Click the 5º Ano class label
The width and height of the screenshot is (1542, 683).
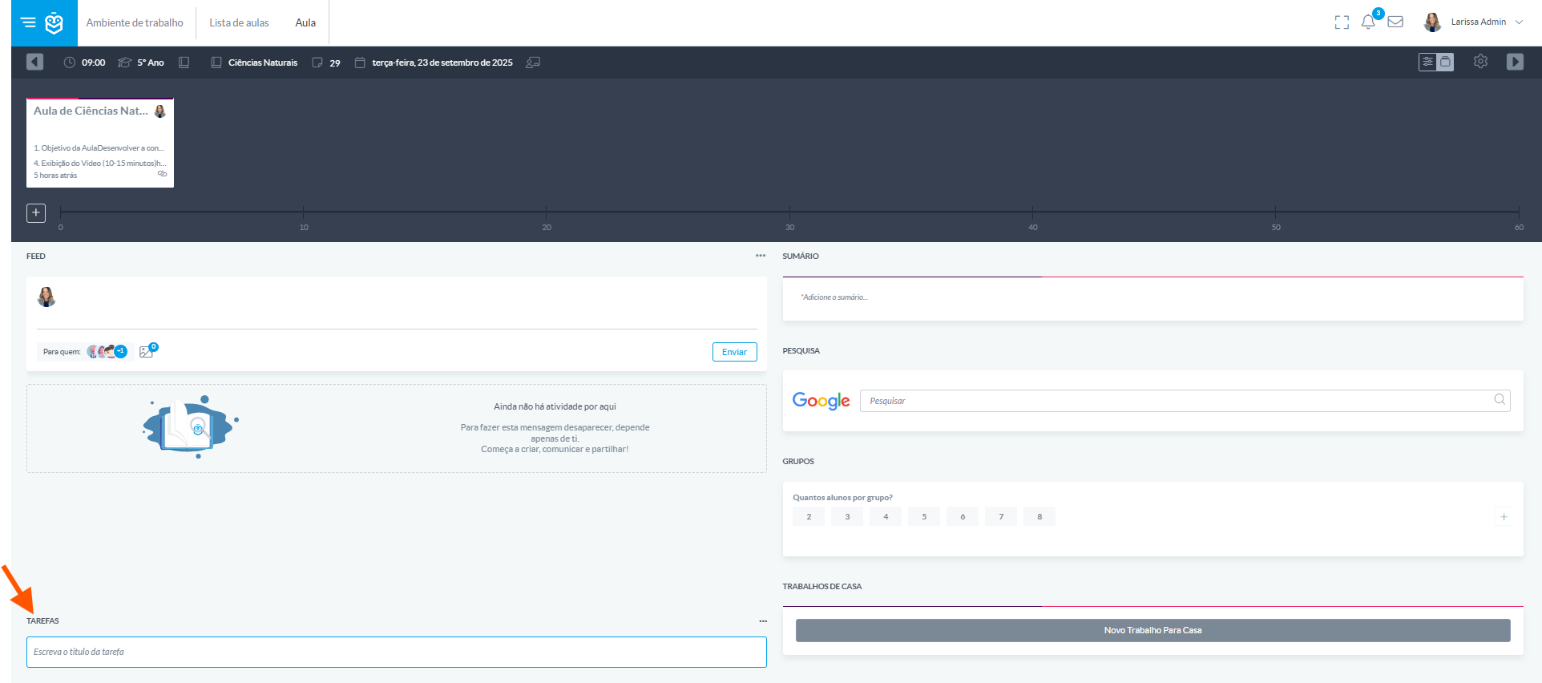pos(151,63)
